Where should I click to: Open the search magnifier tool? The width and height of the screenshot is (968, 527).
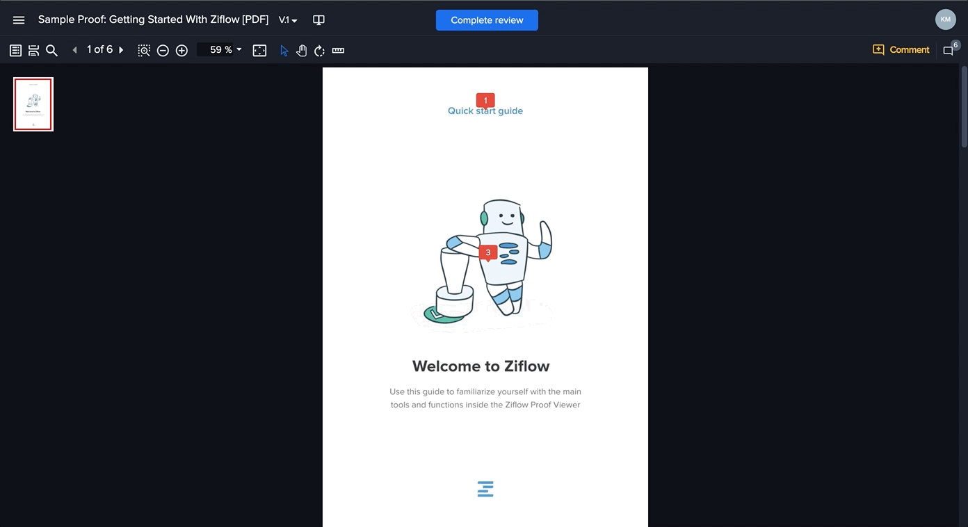[x=51, y=50]
